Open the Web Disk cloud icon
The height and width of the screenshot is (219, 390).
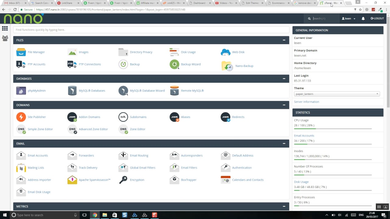pos(225,52)
